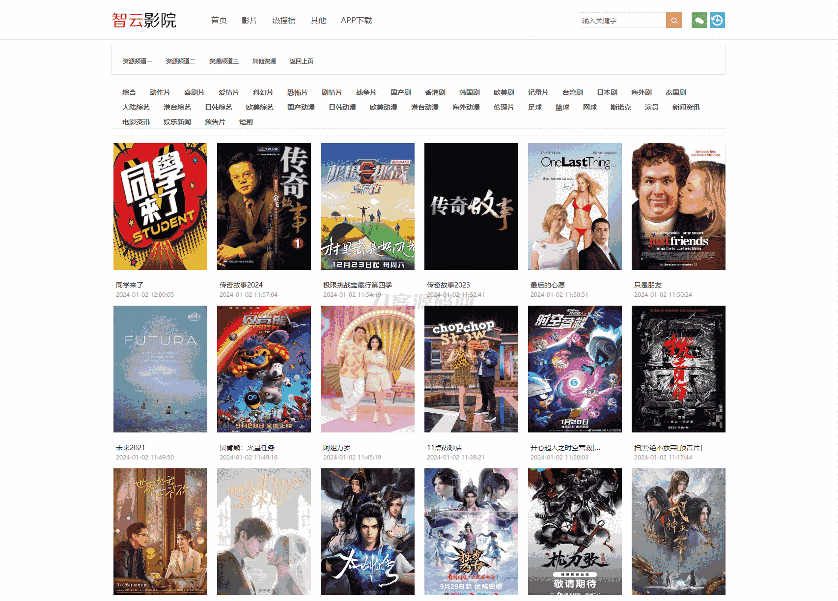This screenshot has width=838, height=601.
Task: Open the 短剧 category
Action: 246,122
